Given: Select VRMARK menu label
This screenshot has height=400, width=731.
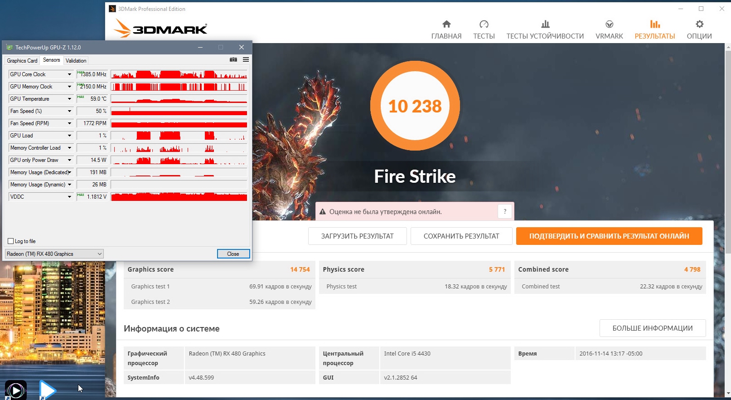Looking at the screenshot, I should 610,36.
